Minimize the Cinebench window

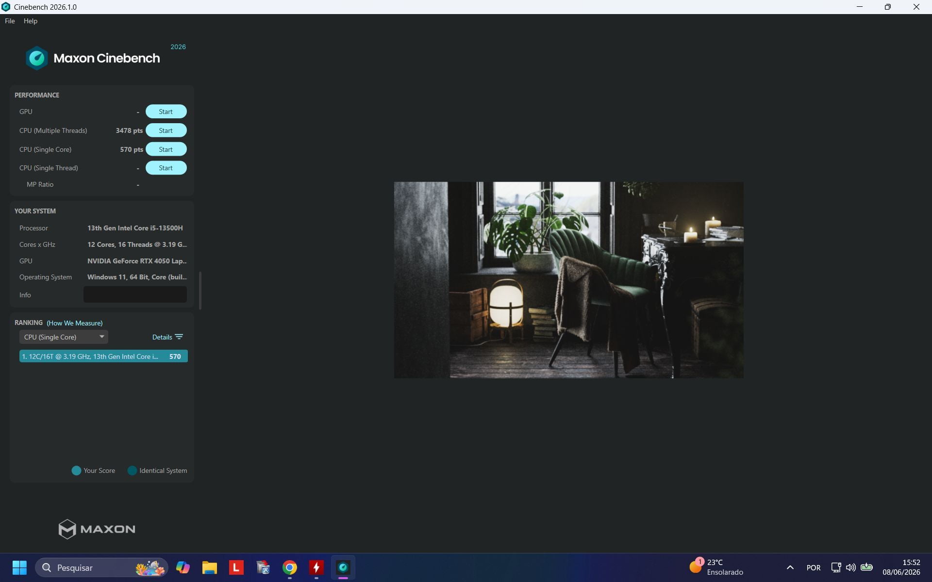pos(860,7)
